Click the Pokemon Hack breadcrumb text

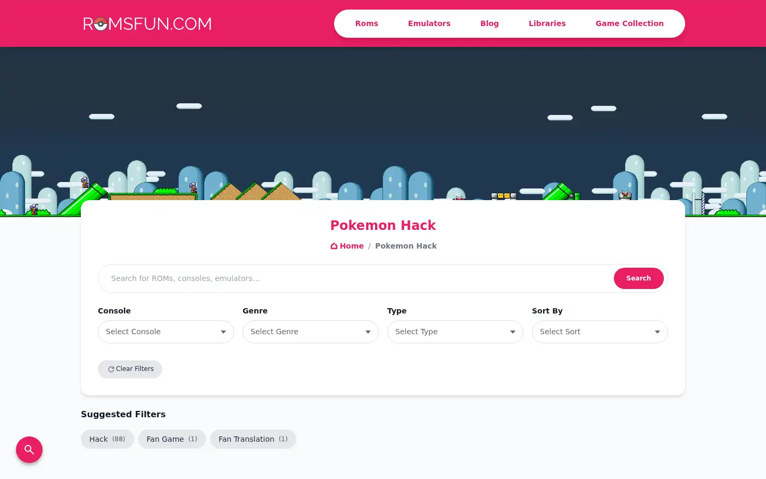coord(406,246)
